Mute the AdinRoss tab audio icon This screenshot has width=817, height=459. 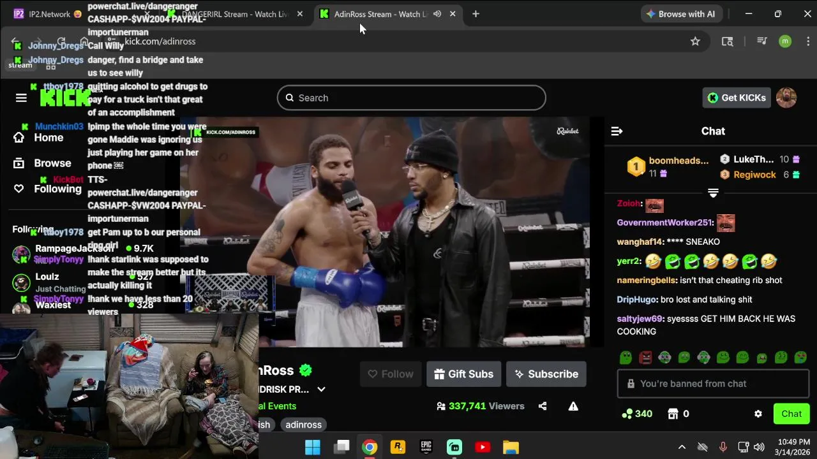(437, 14)
